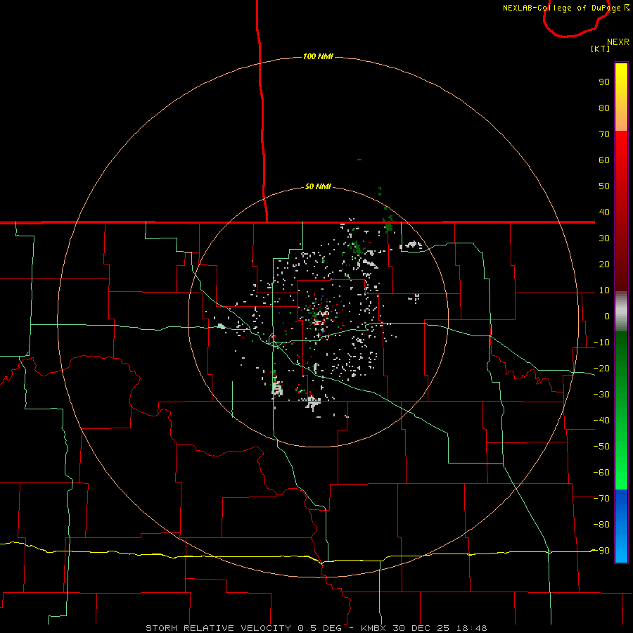Click the "-20" value on velocity scale

coord(601,368)
